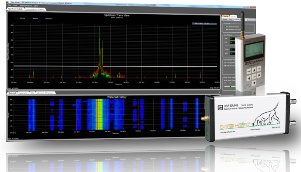Switch to the Spectrum Analysis tab
301x172 pixels.
[x=15, y=9]
